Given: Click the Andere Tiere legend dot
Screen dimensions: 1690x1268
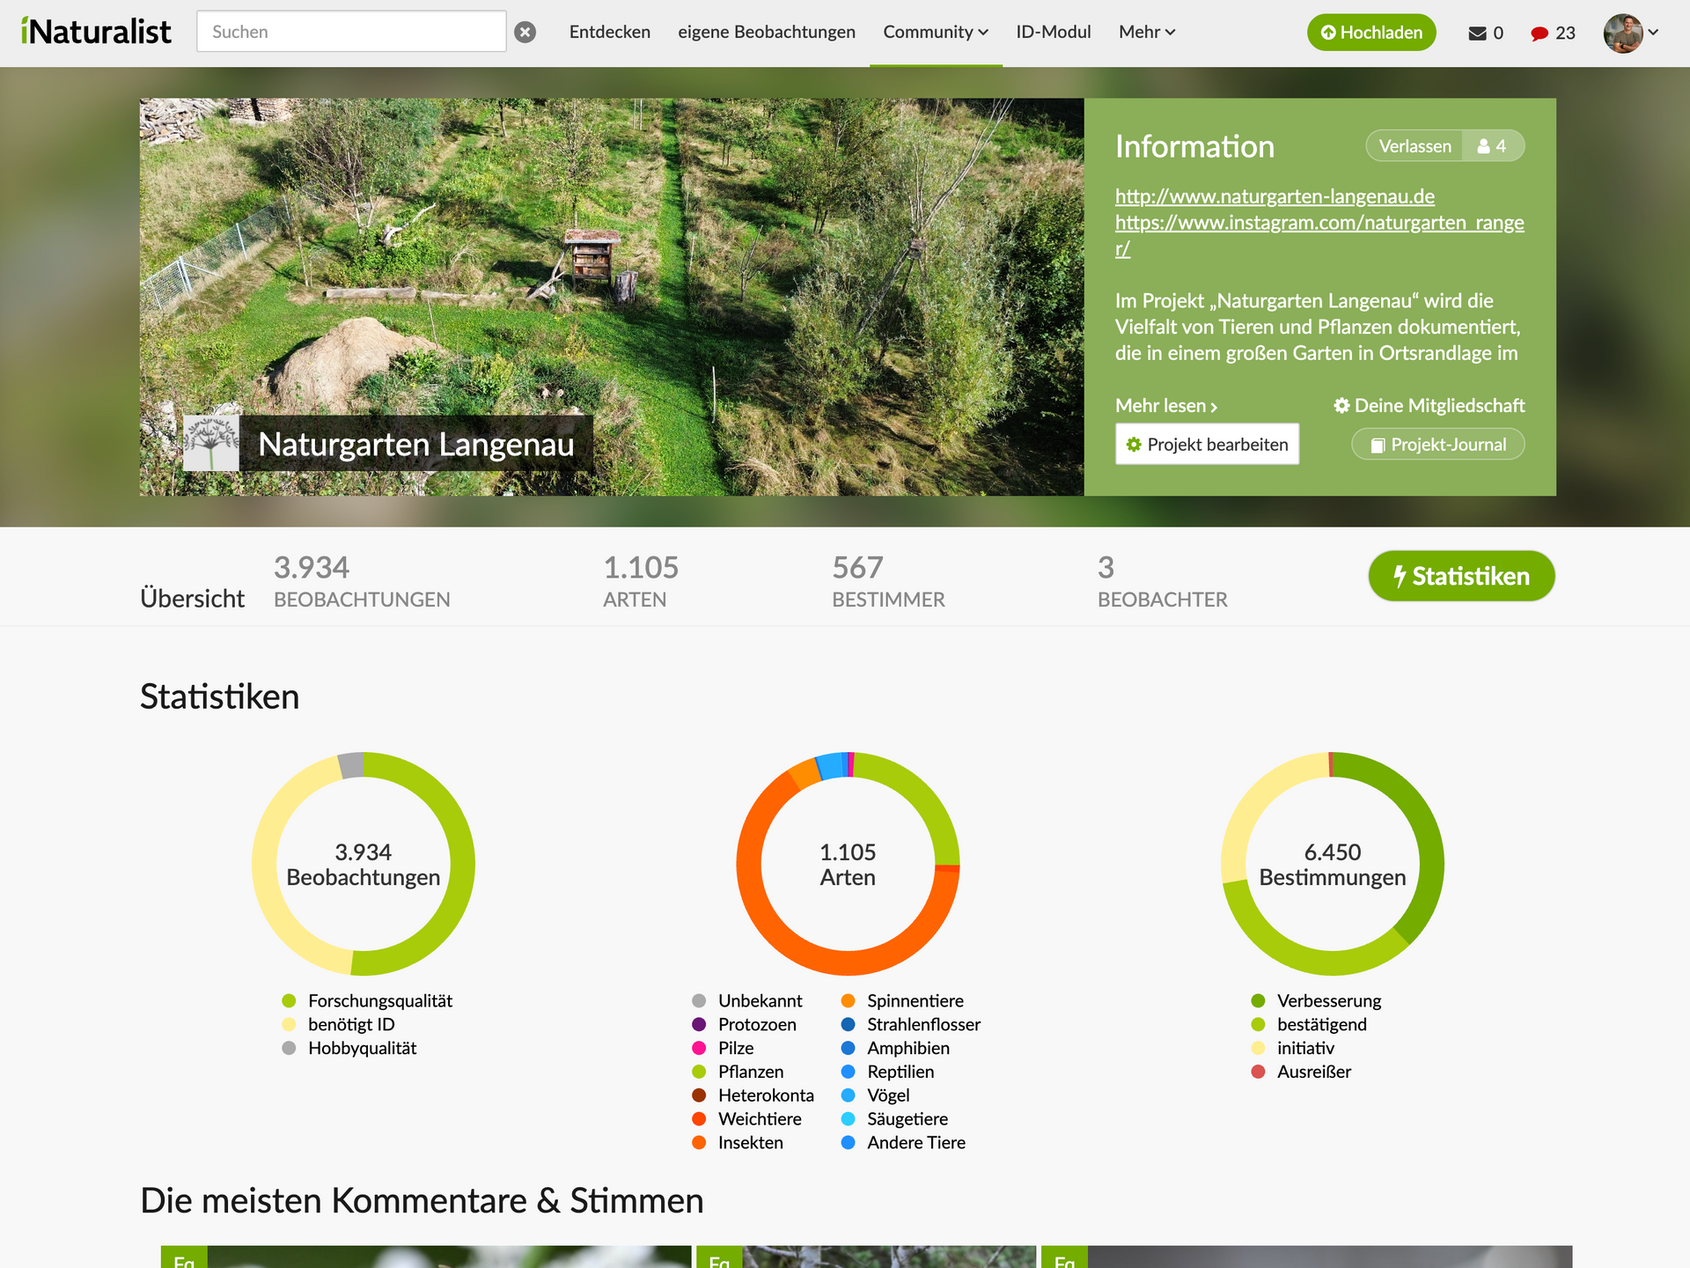Looking at the screenshot, I should 848,1143.
